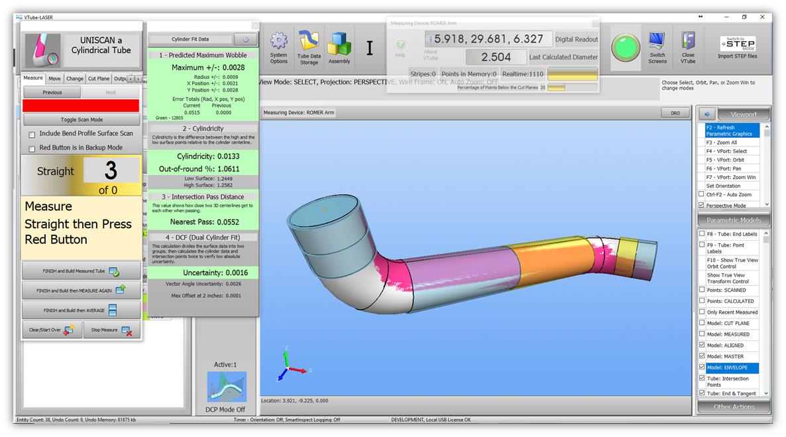Switch to the Cut Plane tab
786x437 pixels.
(99, 78)
